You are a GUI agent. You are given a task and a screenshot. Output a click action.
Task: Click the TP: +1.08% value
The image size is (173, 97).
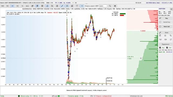(x=59, y=3)
